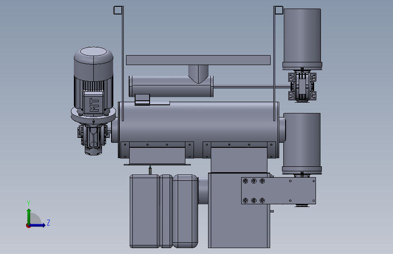Select the tall cylinder above the worm gearbox
Screen dimensions: 393x254
302,39
